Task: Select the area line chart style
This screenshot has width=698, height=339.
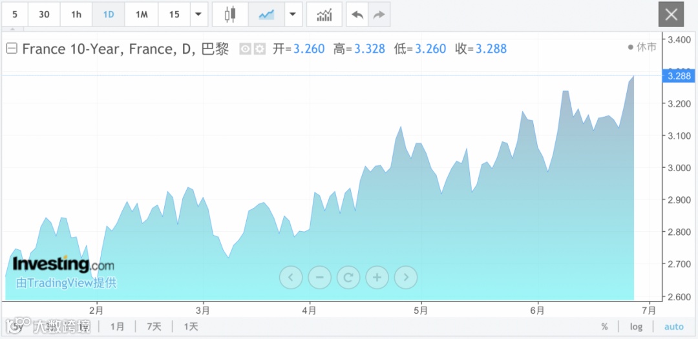Action: coord(266,14)
